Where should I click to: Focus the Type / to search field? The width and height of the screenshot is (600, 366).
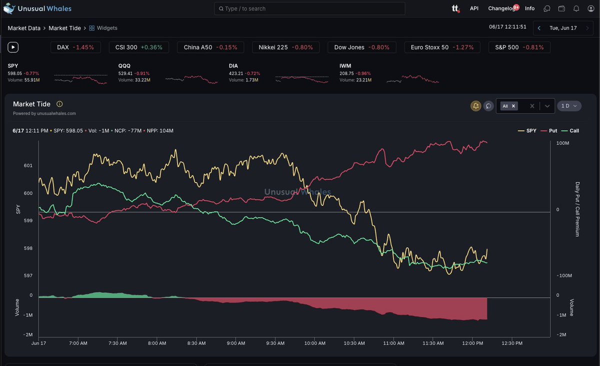(309, 8)
